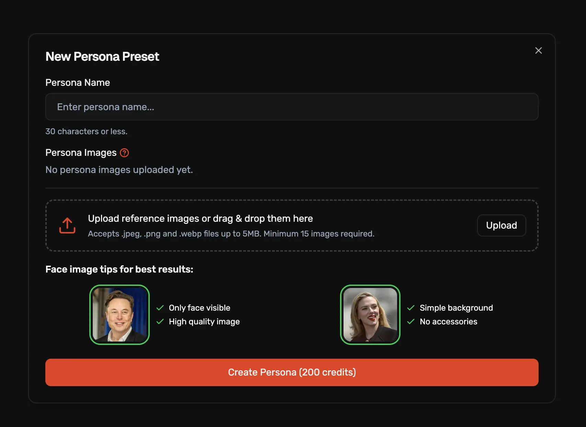Select the right example face thumbnail
The width and height of the screenshot is (586, 427).
coord(370,315)
